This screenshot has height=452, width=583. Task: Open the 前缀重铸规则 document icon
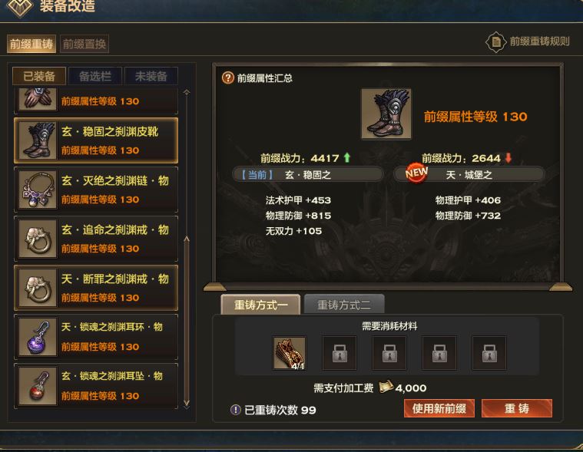(x=496, y=41)
